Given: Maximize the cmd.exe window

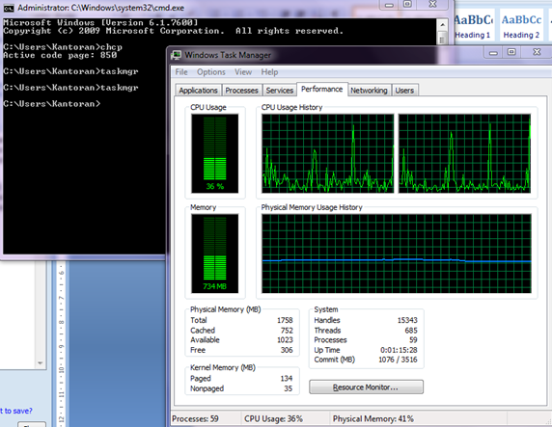Looking at the screenshot, I should click(407, 4).
